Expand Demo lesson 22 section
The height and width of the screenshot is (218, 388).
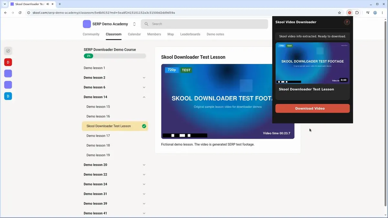click(x=144, y=174)
